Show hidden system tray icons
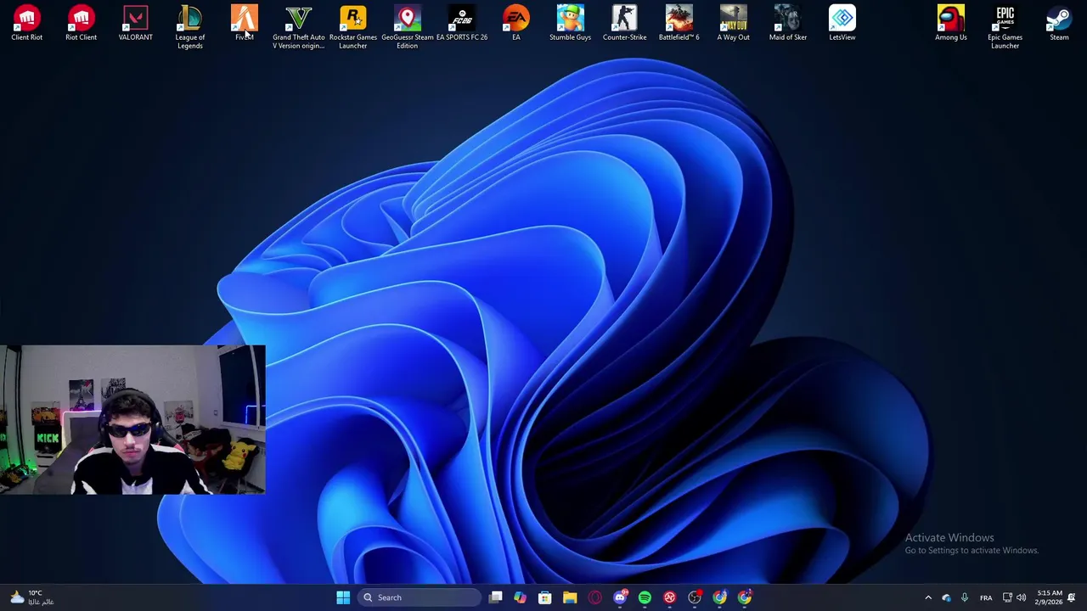Image resolution: width=1087 pixels, height=611 pixels. click(x=928, y=597)
